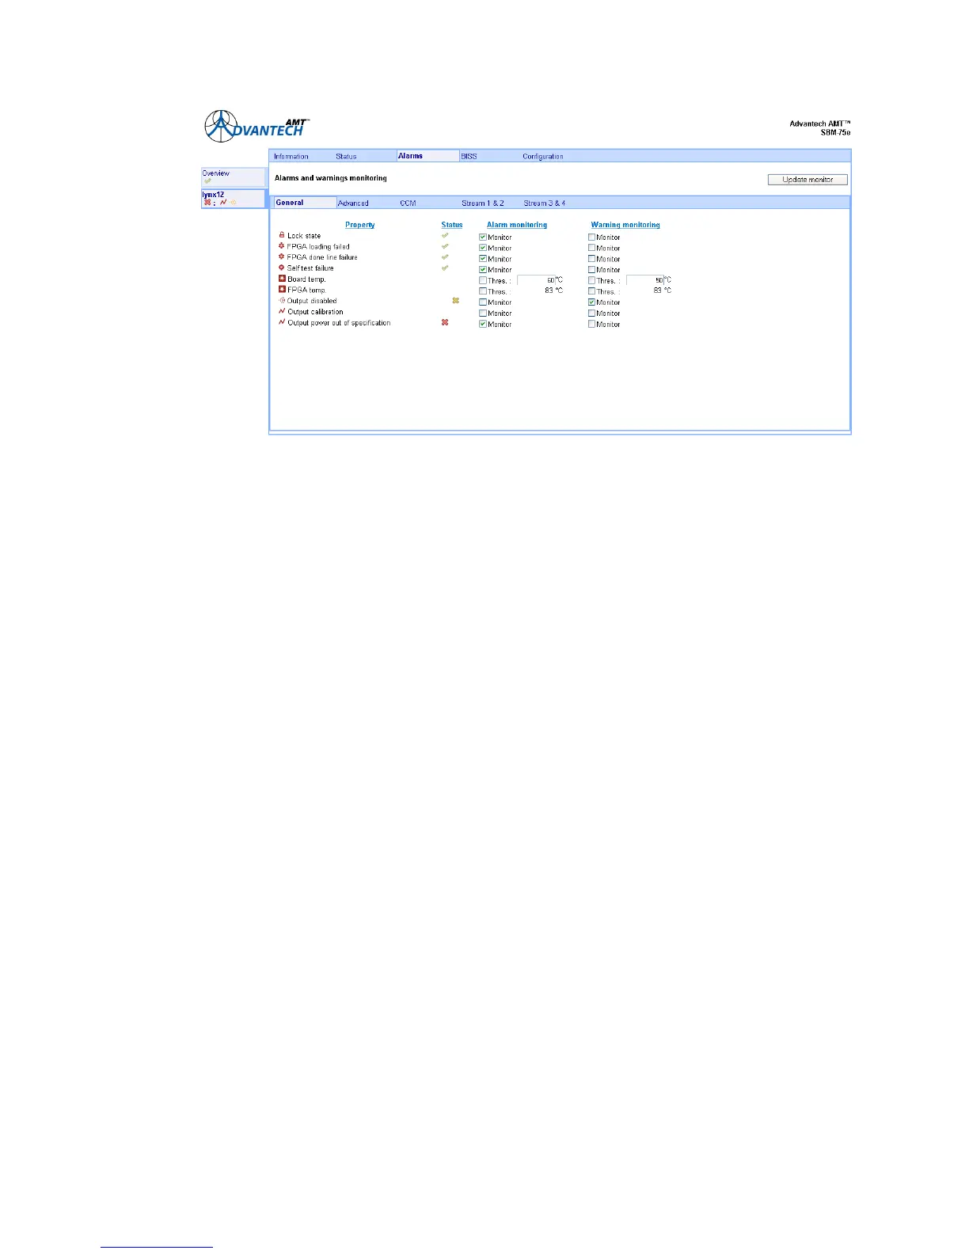Image resolution: width=969 pixels, height=1254 pixels.
Task: Click the Alarm monitoring header link
Action: [517, 225]
